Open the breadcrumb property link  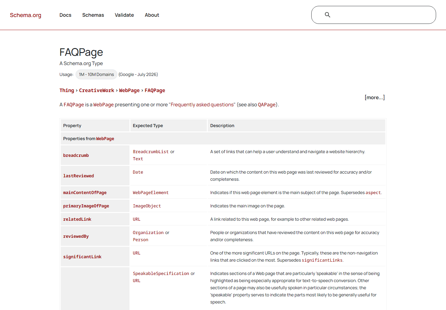point(76,155)
